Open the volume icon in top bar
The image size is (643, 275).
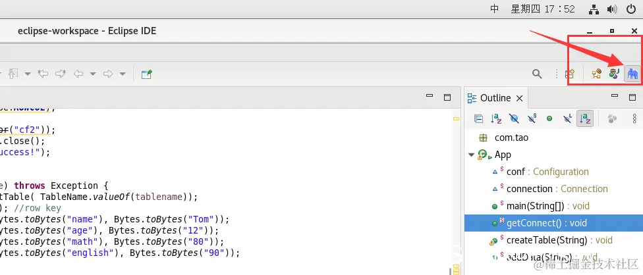point(612,9)
